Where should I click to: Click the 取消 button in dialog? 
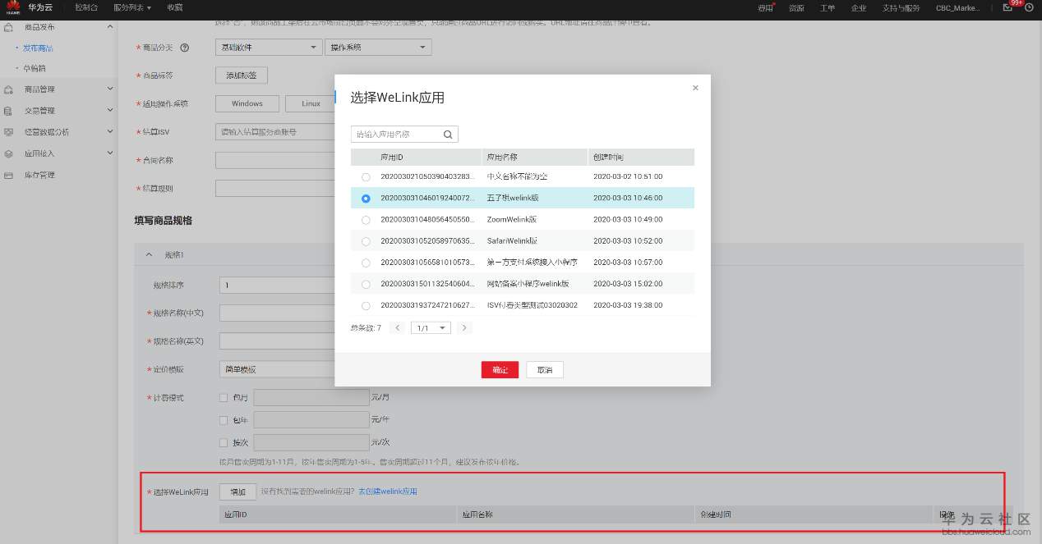pos(545,370)
